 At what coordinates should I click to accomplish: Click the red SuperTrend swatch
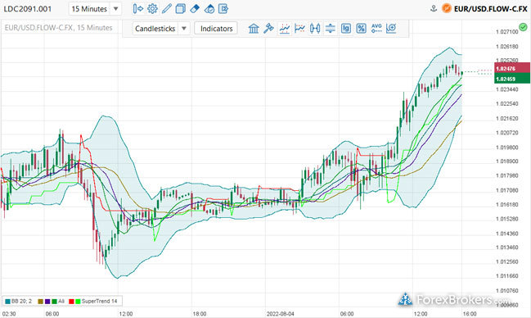point(71,302)
